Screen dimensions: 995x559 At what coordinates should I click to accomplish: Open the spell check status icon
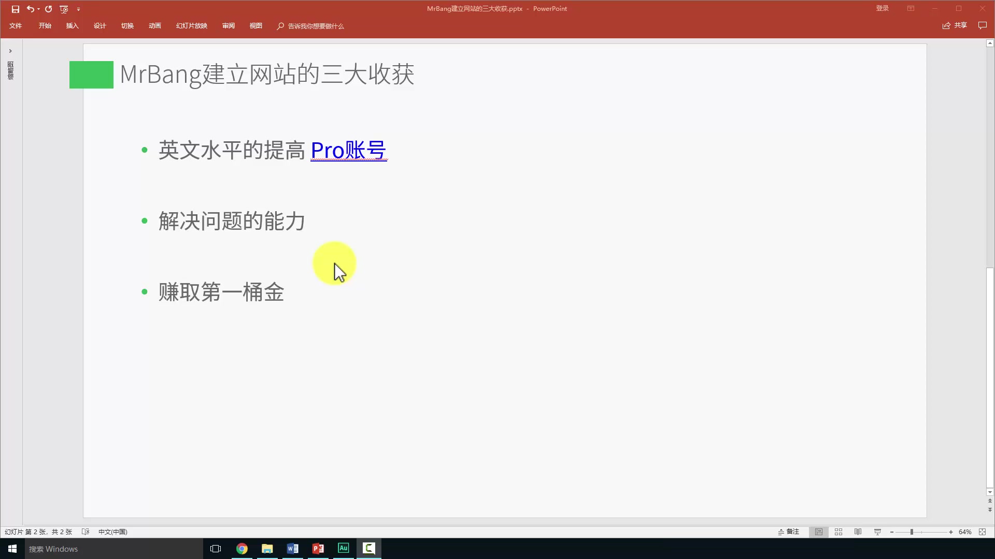coord(86,532)
